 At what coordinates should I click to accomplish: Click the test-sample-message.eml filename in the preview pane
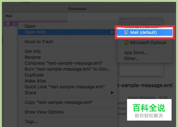145,85
